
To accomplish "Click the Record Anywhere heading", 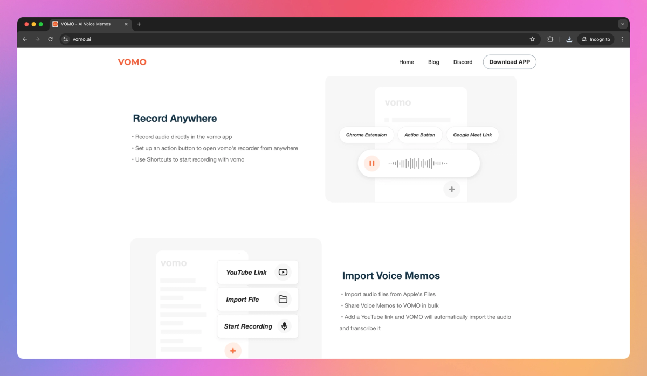I will [x=175, y=119].
